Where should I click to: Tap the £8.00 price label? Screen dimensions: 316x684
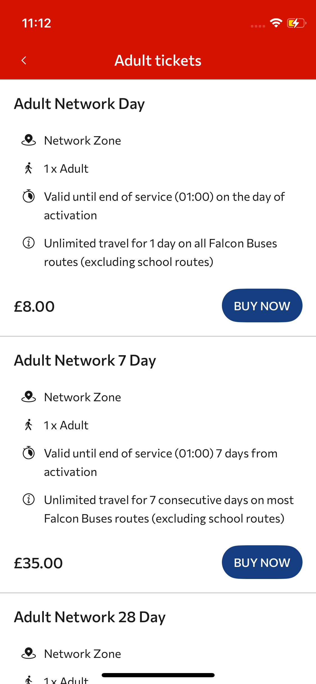click(34, 306)
